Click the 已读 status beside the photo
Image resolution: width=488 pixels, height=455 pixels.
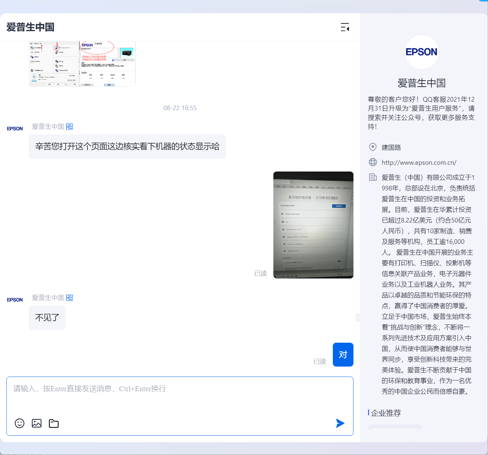pyautogui.click(x=261, y=273)
